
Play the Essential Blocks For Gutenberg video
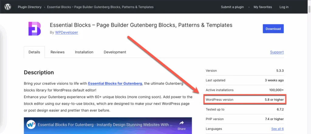click(108, 126)
